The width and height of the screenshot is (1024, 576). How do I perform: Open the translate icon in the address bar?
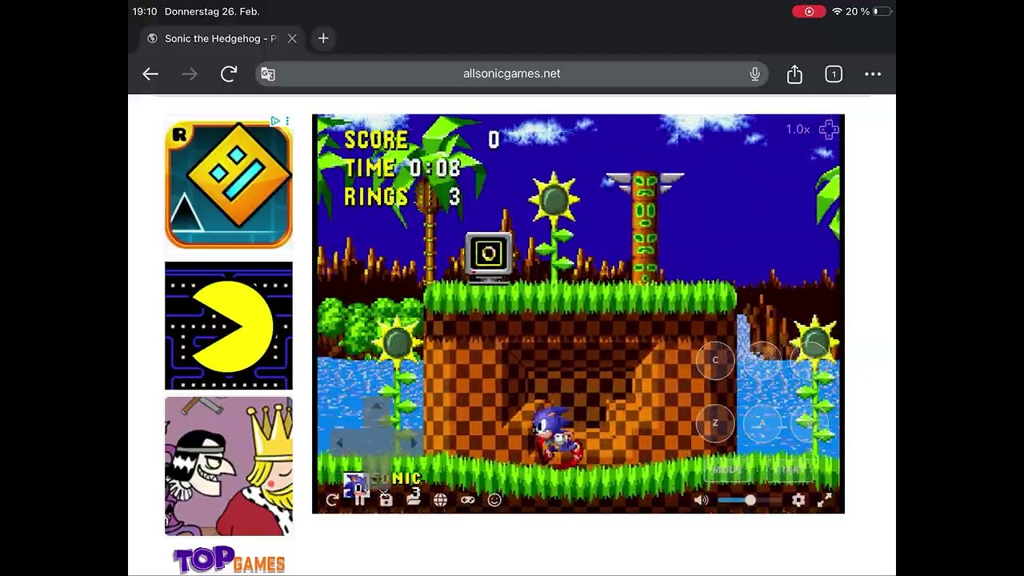(268, 74)
